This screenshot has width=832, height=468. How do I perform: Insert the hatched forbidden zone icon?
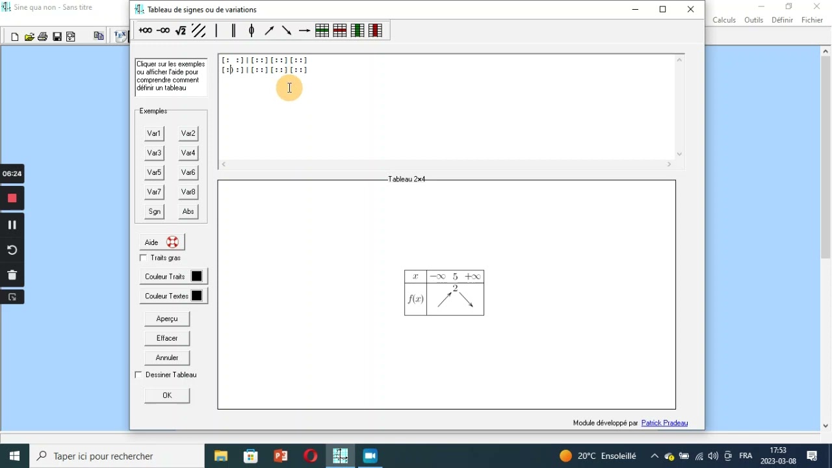[199, 31]
